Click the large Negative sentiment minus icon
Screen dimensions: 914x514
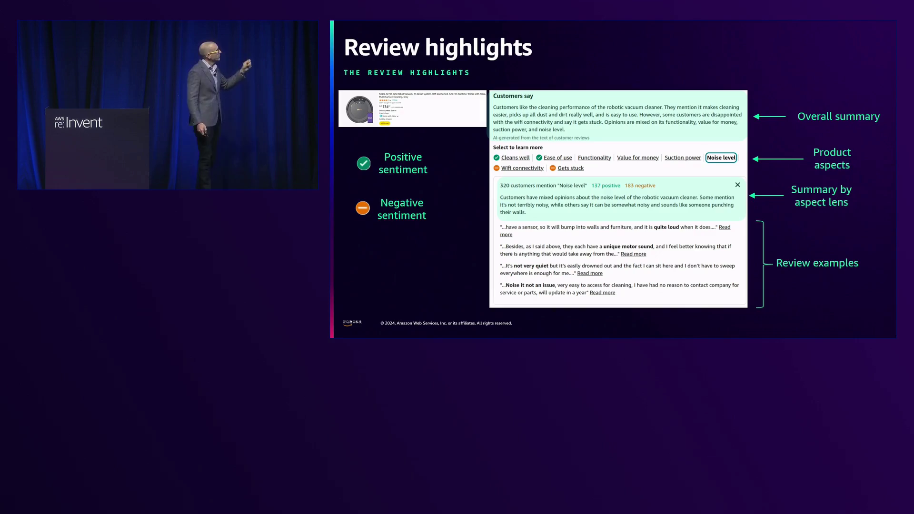[x=363, y=208]
